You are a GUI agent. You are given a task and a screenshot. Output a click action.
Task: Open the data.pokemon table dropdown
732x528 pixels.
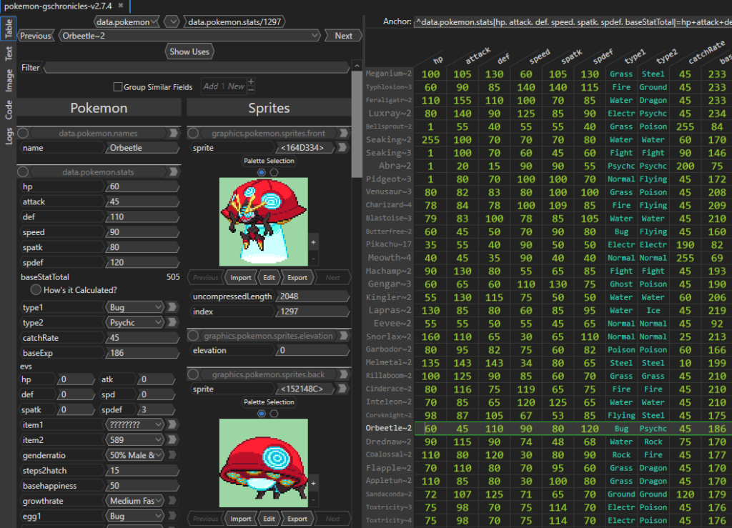(x=127, y=21)
